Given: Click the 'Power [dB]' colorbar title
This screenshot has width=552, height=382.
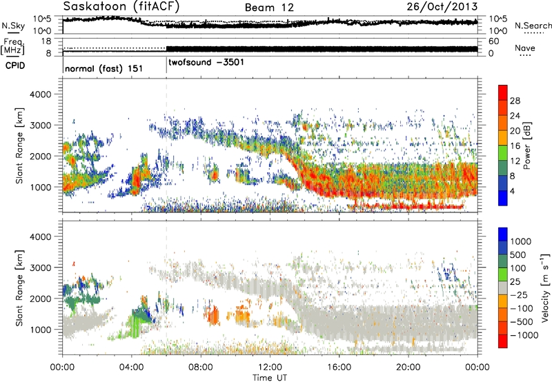Looking at the screenshot, I should click(x=526, y=145).
